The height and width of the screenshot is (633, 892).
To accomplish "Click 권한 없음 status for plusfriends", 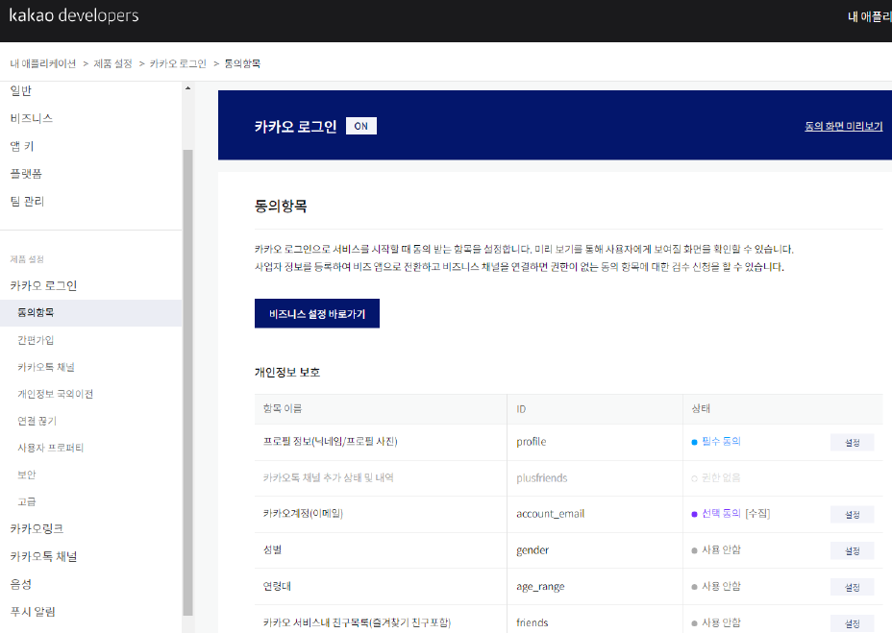I will tap(716, 477).
